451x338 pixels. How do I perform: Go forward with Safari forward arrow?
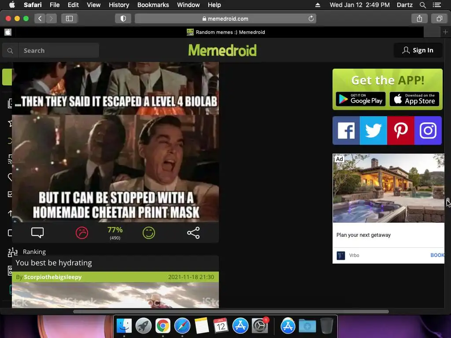(x=51, y=18)
